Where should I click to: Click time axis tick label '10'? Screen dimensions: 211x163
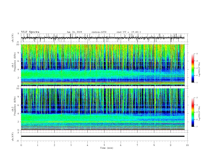187,145
